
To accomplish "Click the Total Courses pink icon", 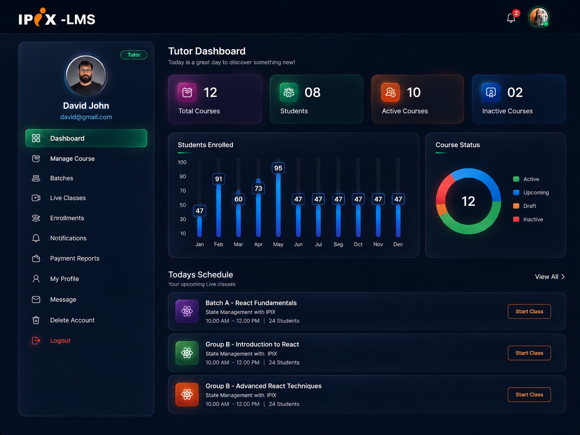I will (x=187, y=92).
